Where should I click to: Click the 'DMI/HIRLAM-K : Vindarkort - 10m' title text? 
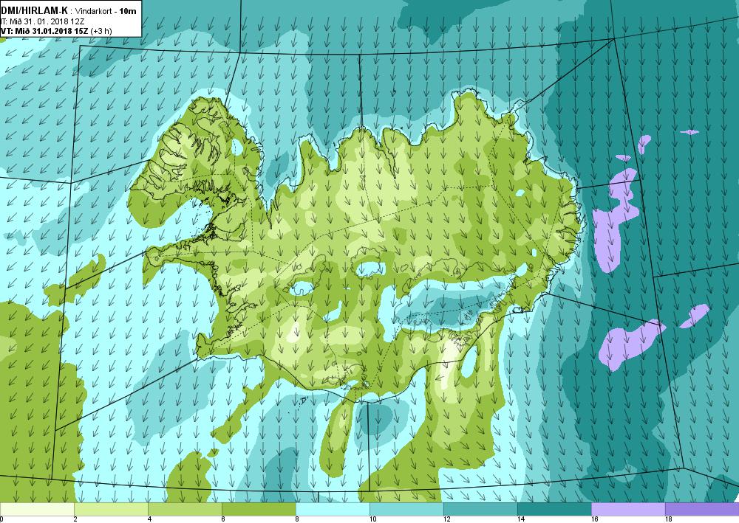[69, 10]
